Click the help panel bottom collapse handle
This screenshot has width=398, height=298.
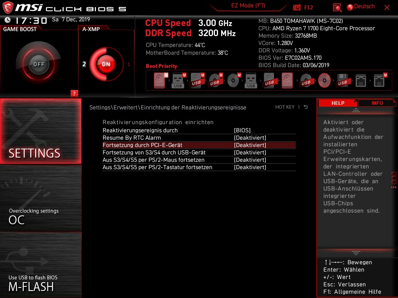point(356,253)
